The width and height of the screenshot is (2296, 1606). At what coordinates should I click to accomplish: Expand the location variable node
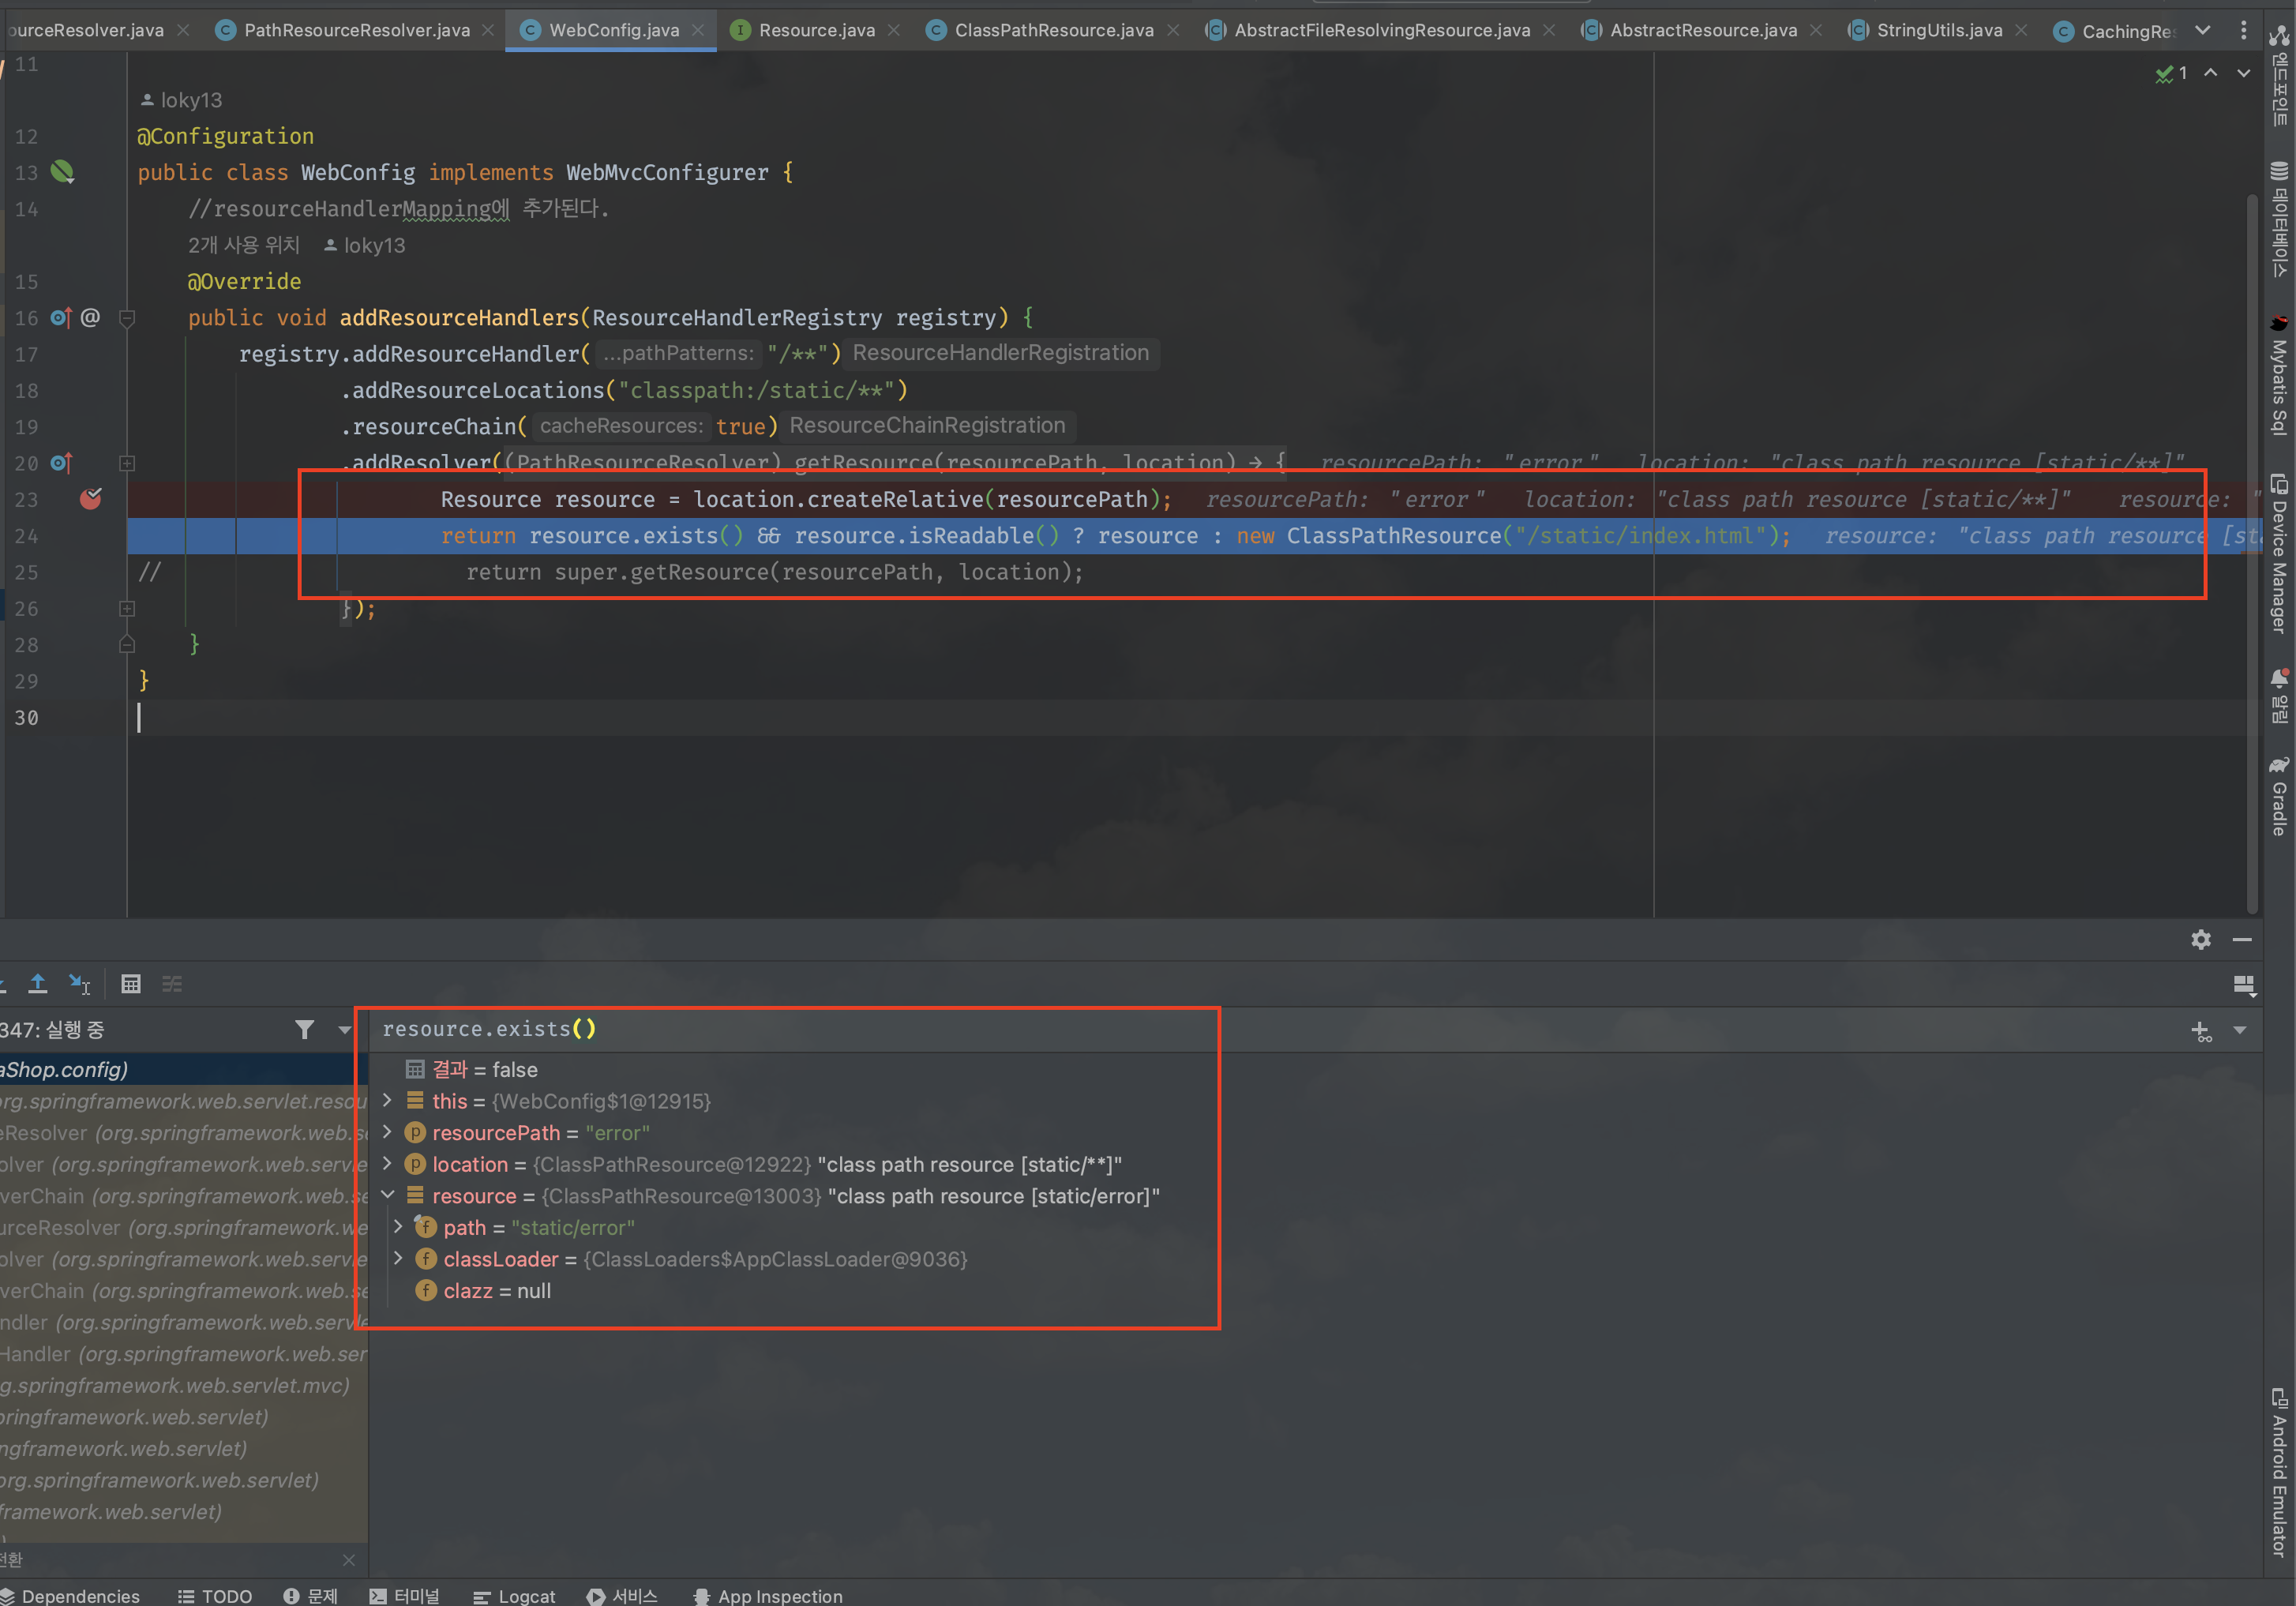[x=388, y=1163]
